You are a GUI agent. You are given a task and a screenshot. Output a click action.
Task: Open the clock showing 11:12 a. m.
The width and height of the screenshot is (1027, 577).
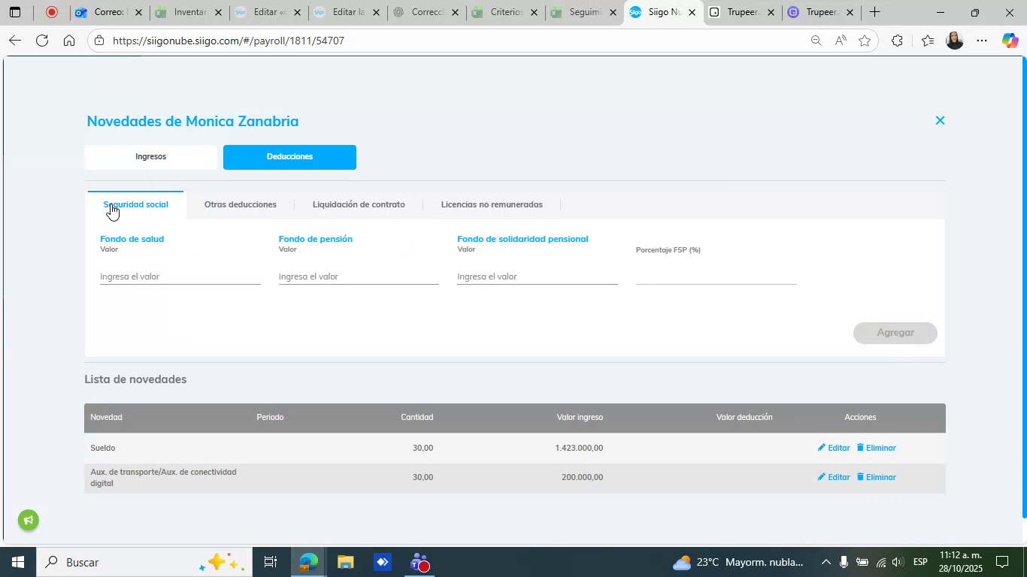[x=960, y=562]
